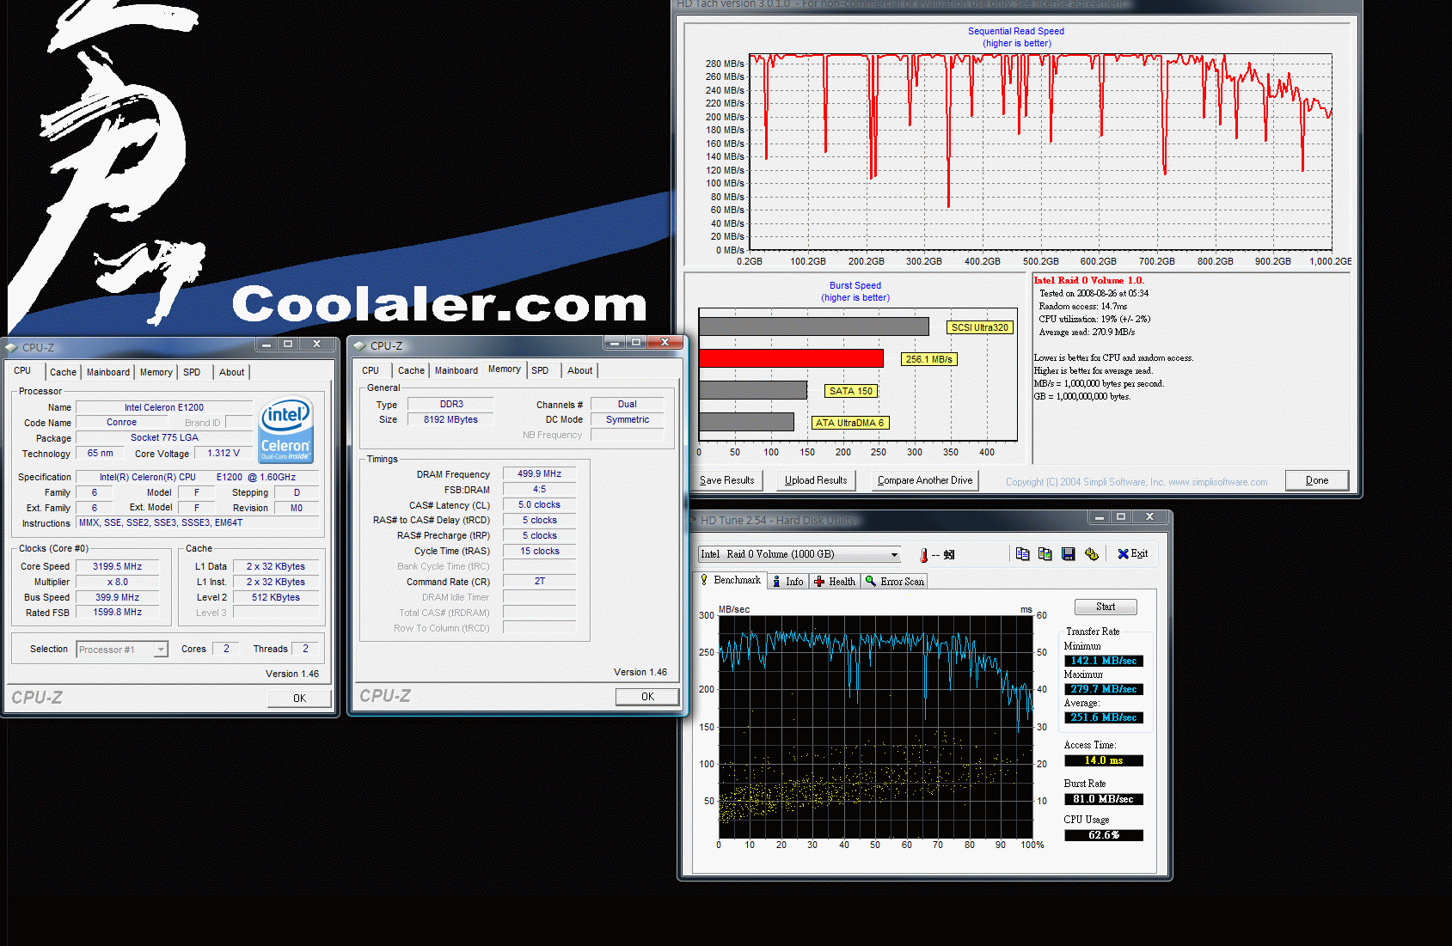The height and width of the screenshot is (946, 1452).
Task: Click ATA UltraDMA 6 label in HD Tach
Action: [x=849, y=423]
